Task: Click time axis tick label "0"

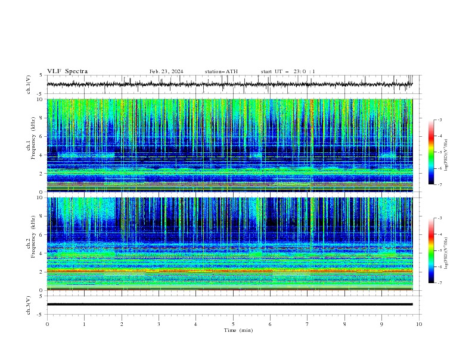Action: (47, 324)
